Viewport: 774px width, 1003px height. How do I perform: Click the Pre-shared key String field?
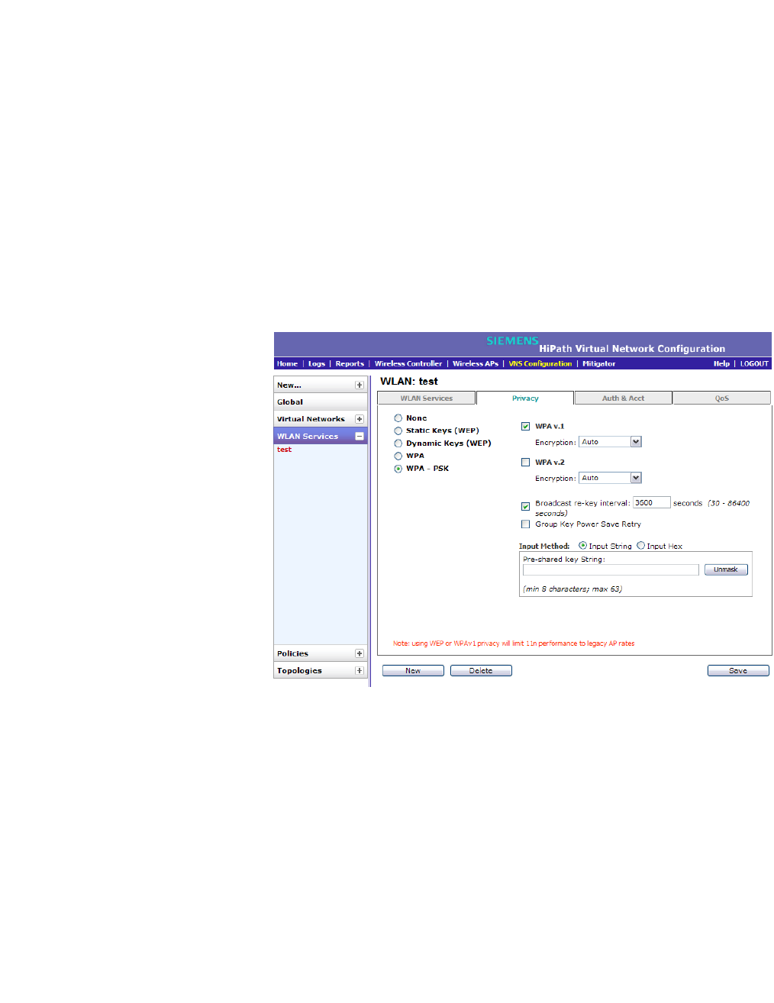pyautogui.click(x=611, y=570)
